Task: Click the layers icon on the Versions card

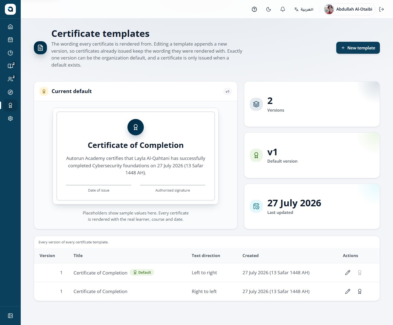Action: (256, 104)
